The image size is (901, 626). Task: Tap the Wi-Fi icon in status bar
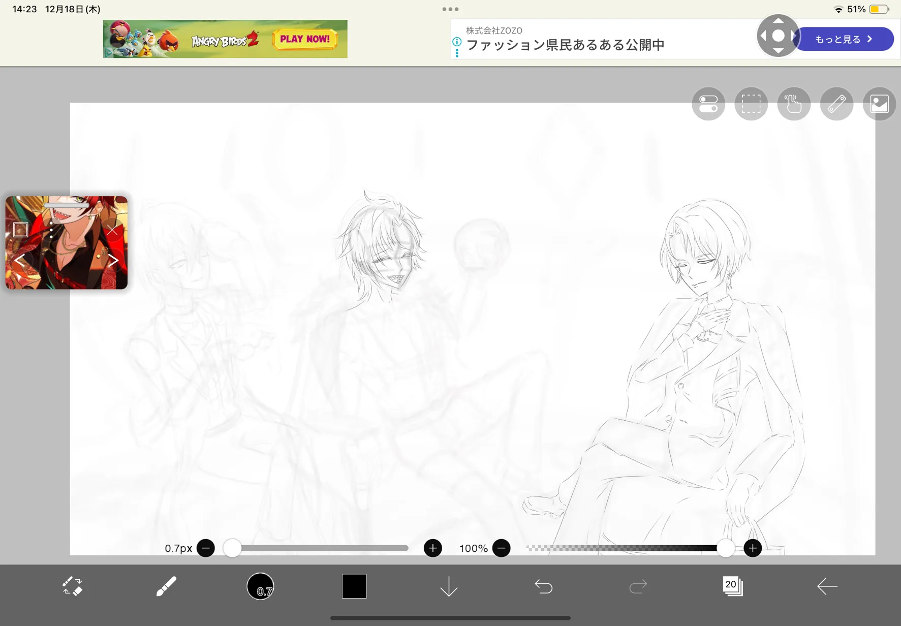point(838,9)
